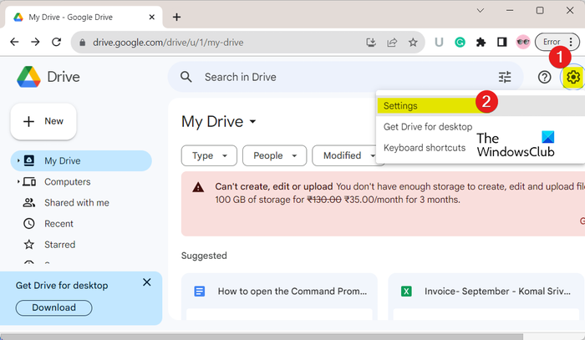Viewport: 585px width, 340px height.
Task: Select Settings from the menu
Action: 401,106
